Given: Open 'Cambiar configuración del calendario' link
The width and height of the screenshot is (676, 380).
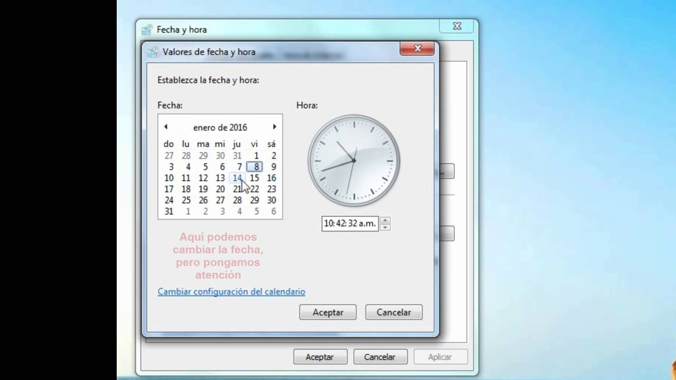Looking at the screenshot, I should click(231, 291).
